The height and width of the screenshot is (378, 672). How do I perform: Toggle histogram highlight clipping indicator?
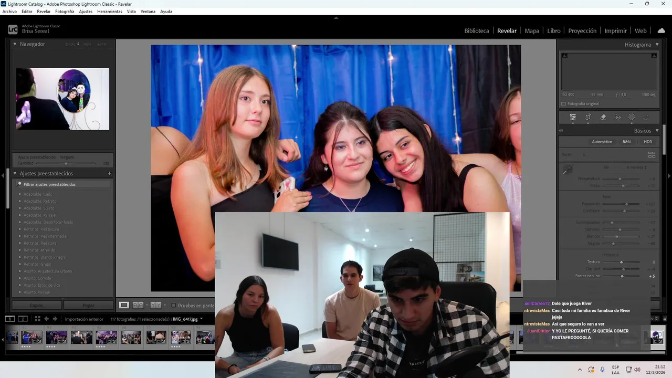click(654, 56)
